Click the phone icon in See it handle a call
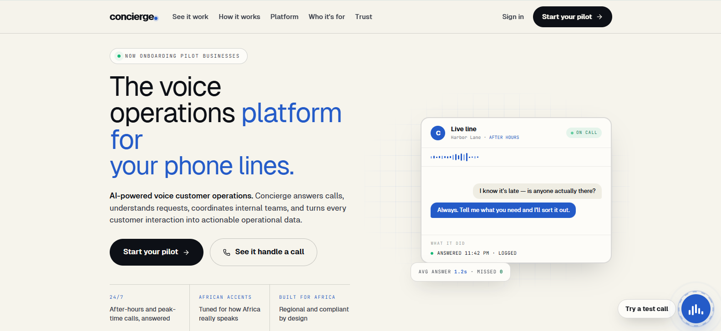This screenshot has width=721, height=331. tap(227, 252)
